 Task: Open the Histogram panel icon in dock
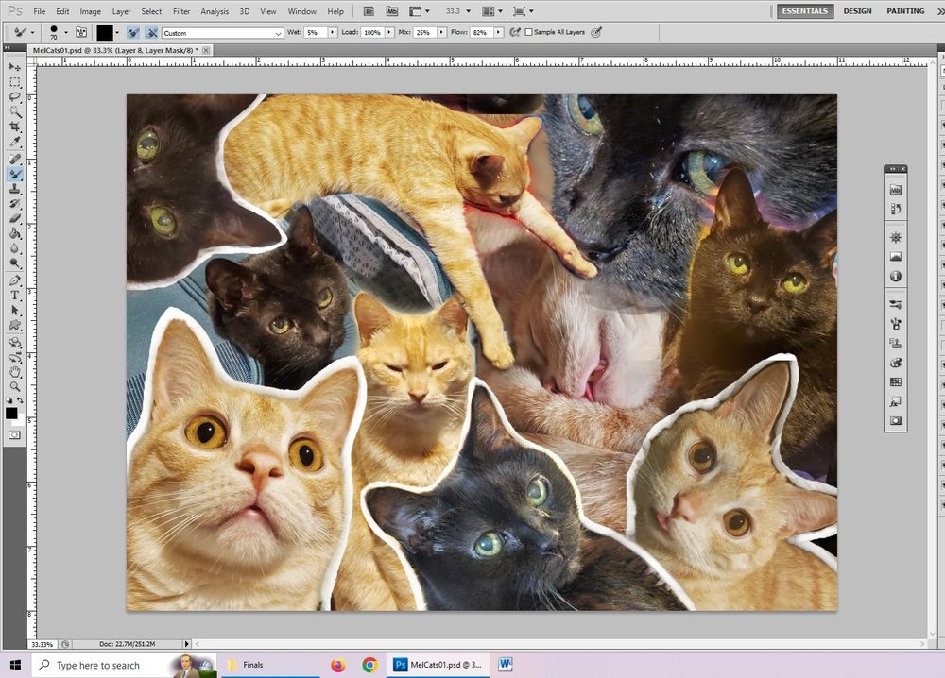(896, 257)
